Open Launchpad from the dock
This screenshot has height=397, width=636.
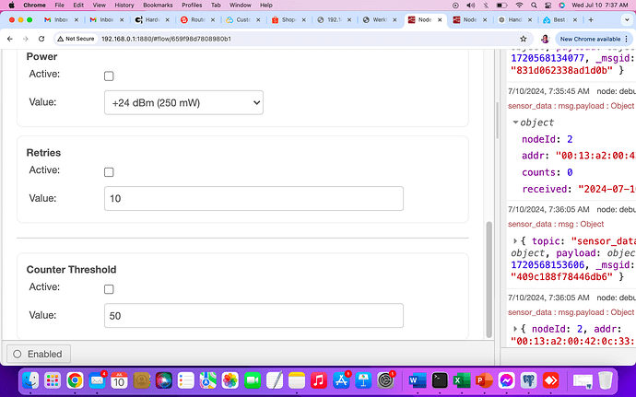coord(53,379)
